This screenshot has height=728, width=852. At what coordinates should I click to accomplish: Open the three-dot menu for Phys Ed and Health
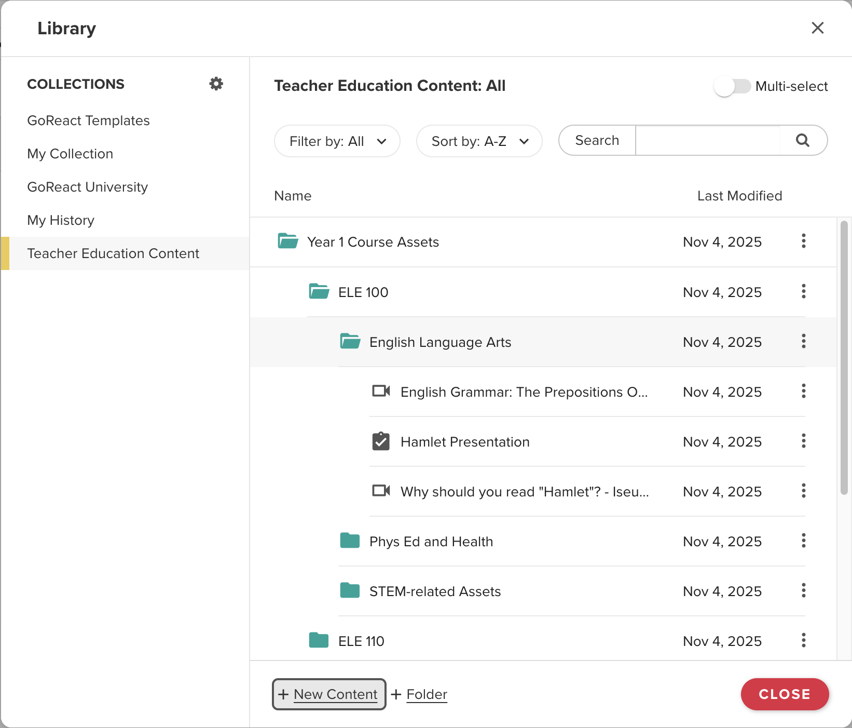coord(803,541)
